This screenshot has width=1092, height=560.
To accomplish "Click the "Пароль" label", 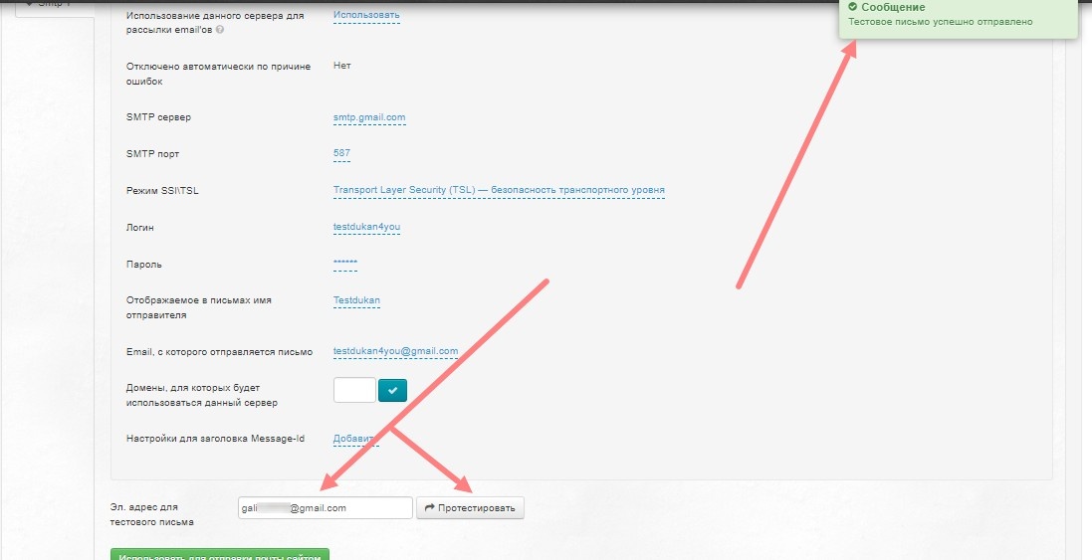I will [x=144, y=265].
